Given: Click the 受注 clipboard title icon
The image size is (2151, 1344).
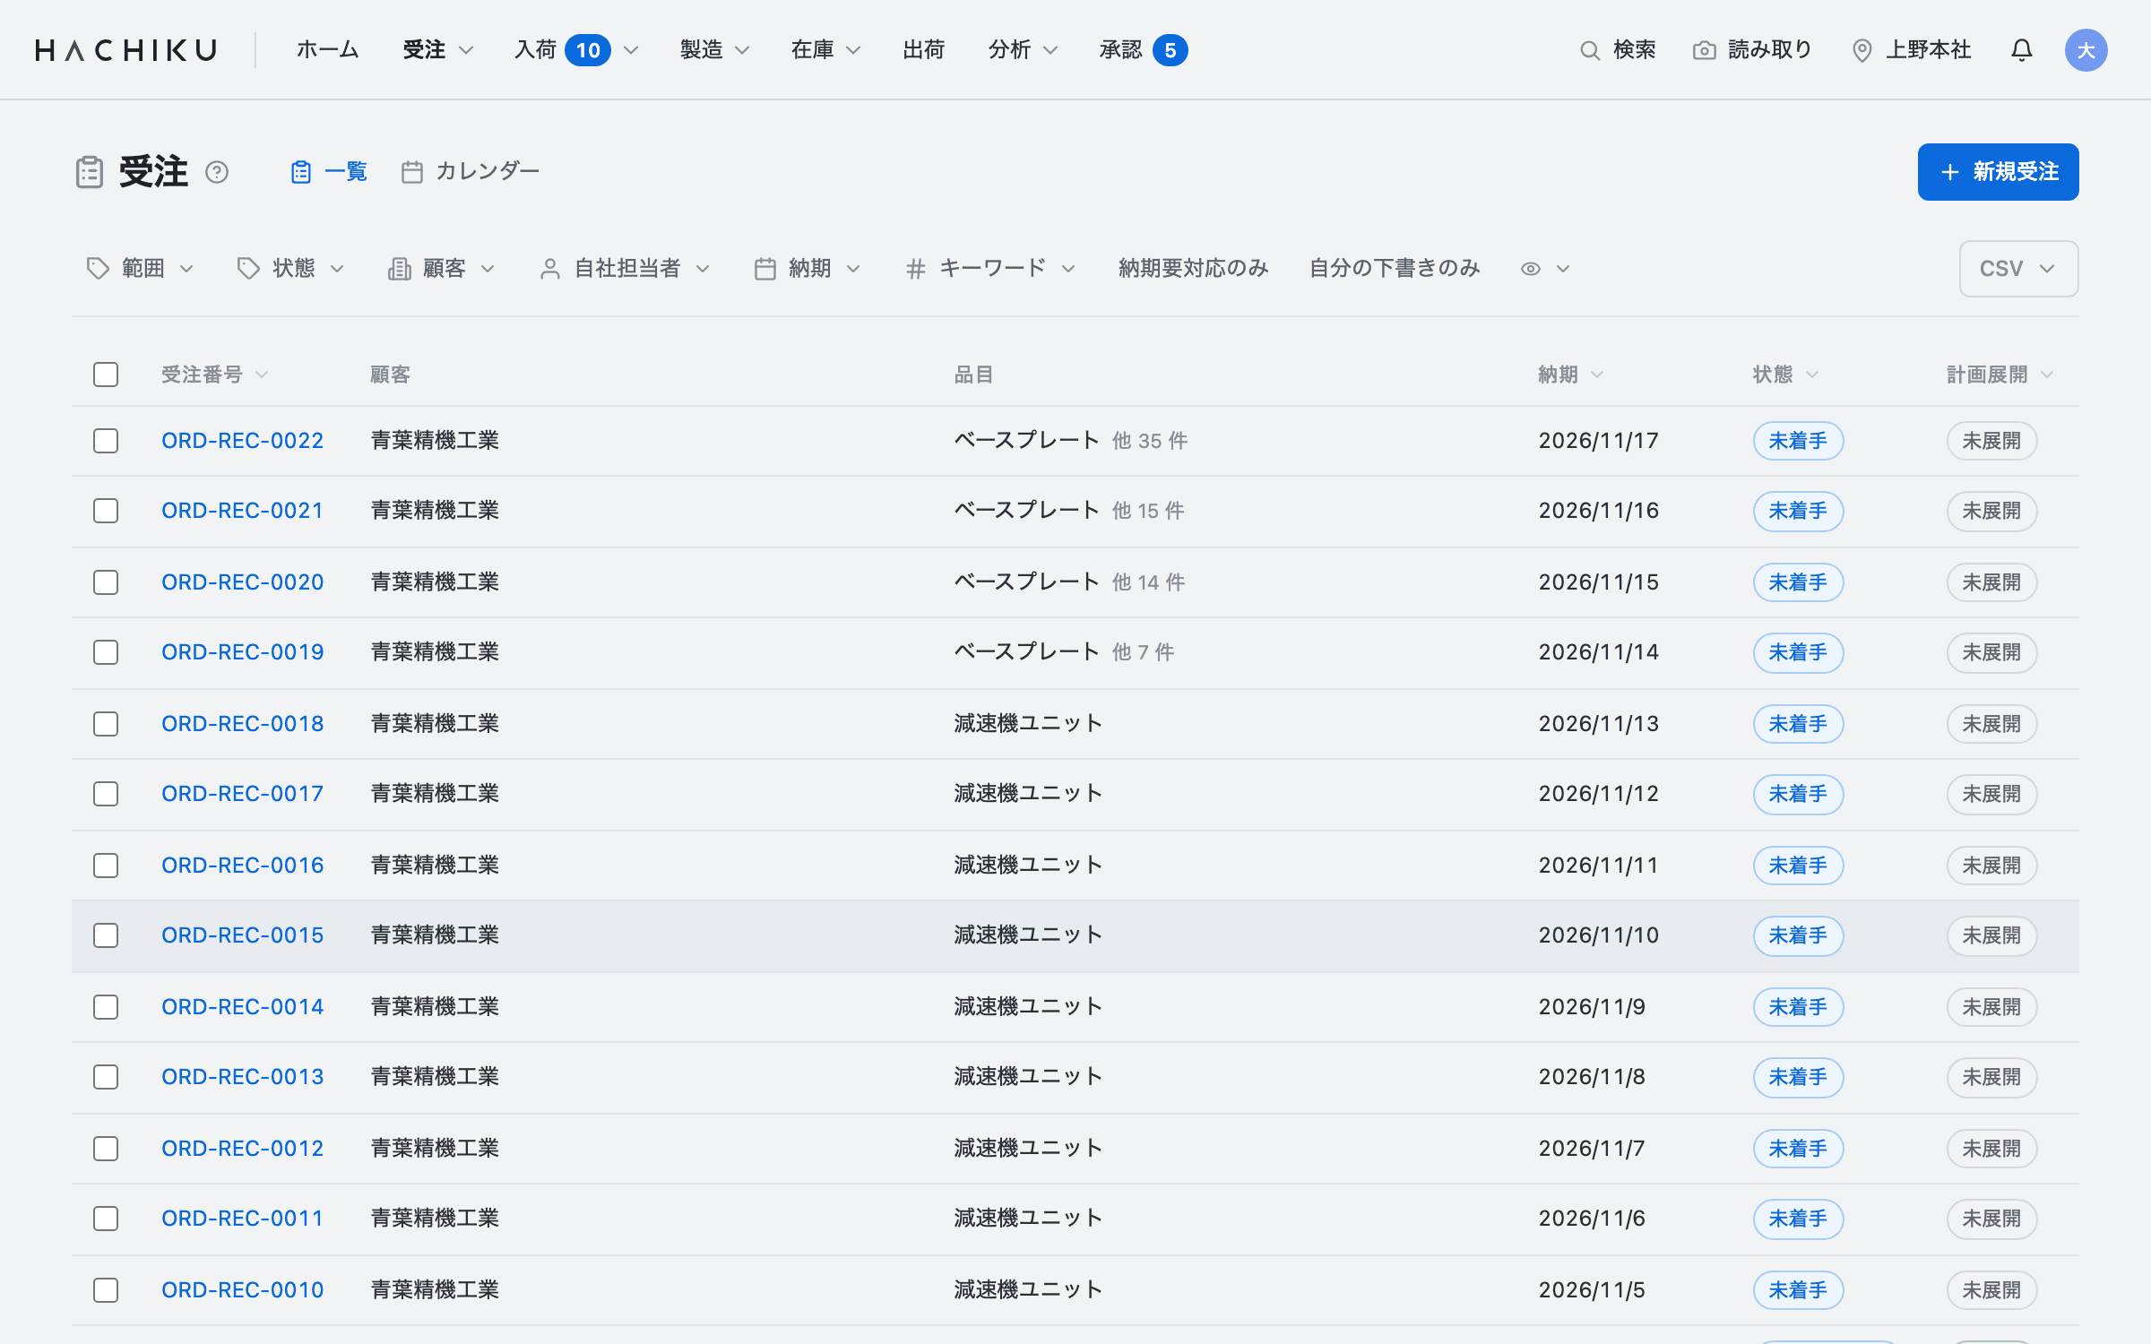Looking at the screenshot, I should [90, 172].
